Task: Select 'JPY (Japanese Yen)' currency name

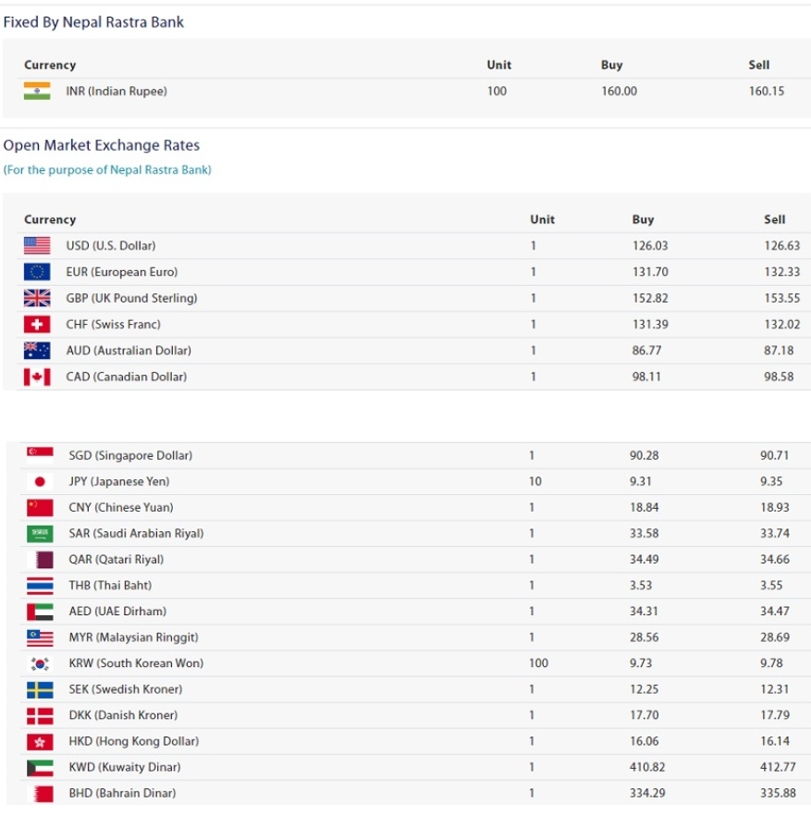Action: pyautogui.click(x=119, y=482)
